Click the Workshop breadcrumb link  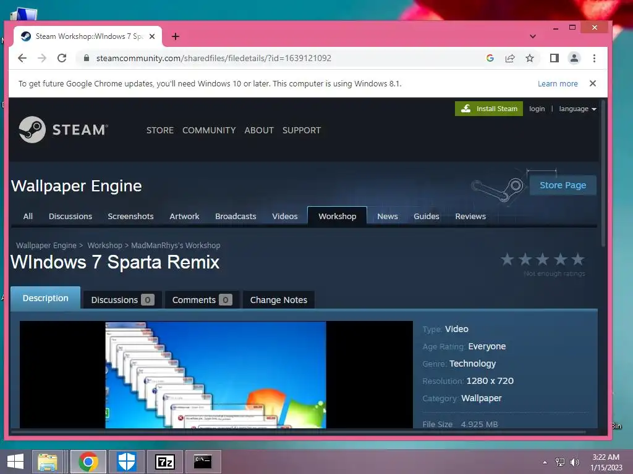tap(104, 245)
